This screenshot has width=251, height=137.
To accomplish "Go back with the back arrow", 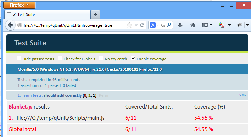I will (x=10, y=25).
